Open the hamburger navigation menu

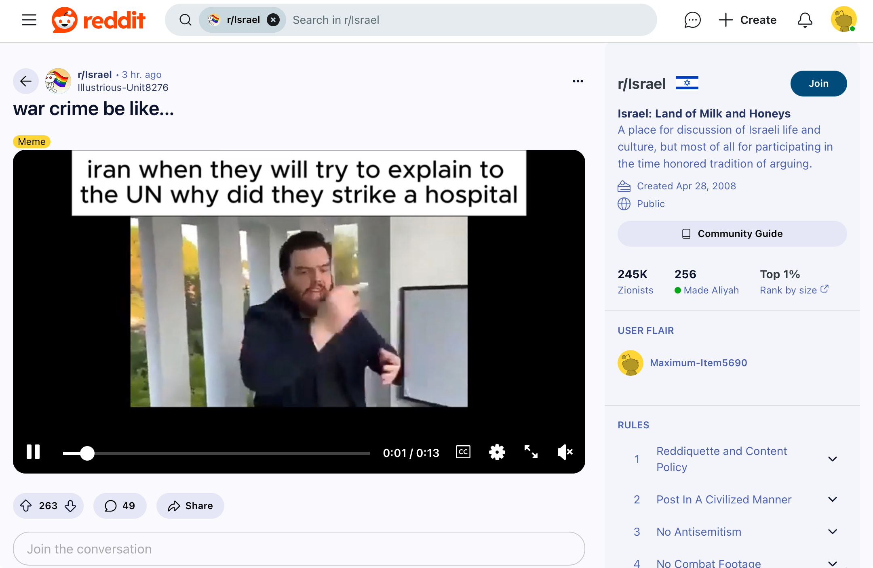tap(29, 20)
